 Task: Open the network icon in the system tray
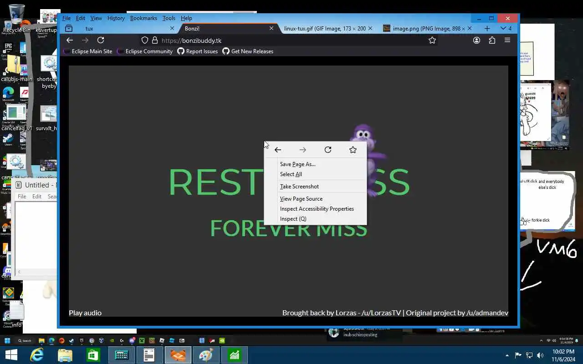[x=529, y=355]
